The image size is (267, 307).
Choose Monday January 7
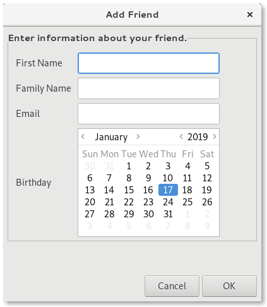(109, 178)
